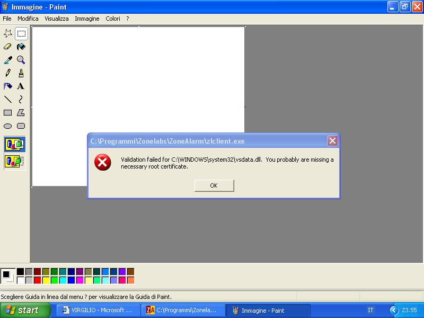
Task: Activate the Magnifier tool
Action: (21, 60)
